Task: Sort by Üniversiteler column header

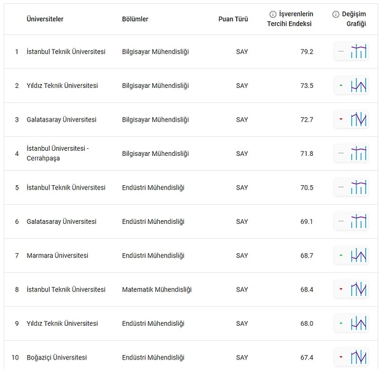Action: point(45,19)
